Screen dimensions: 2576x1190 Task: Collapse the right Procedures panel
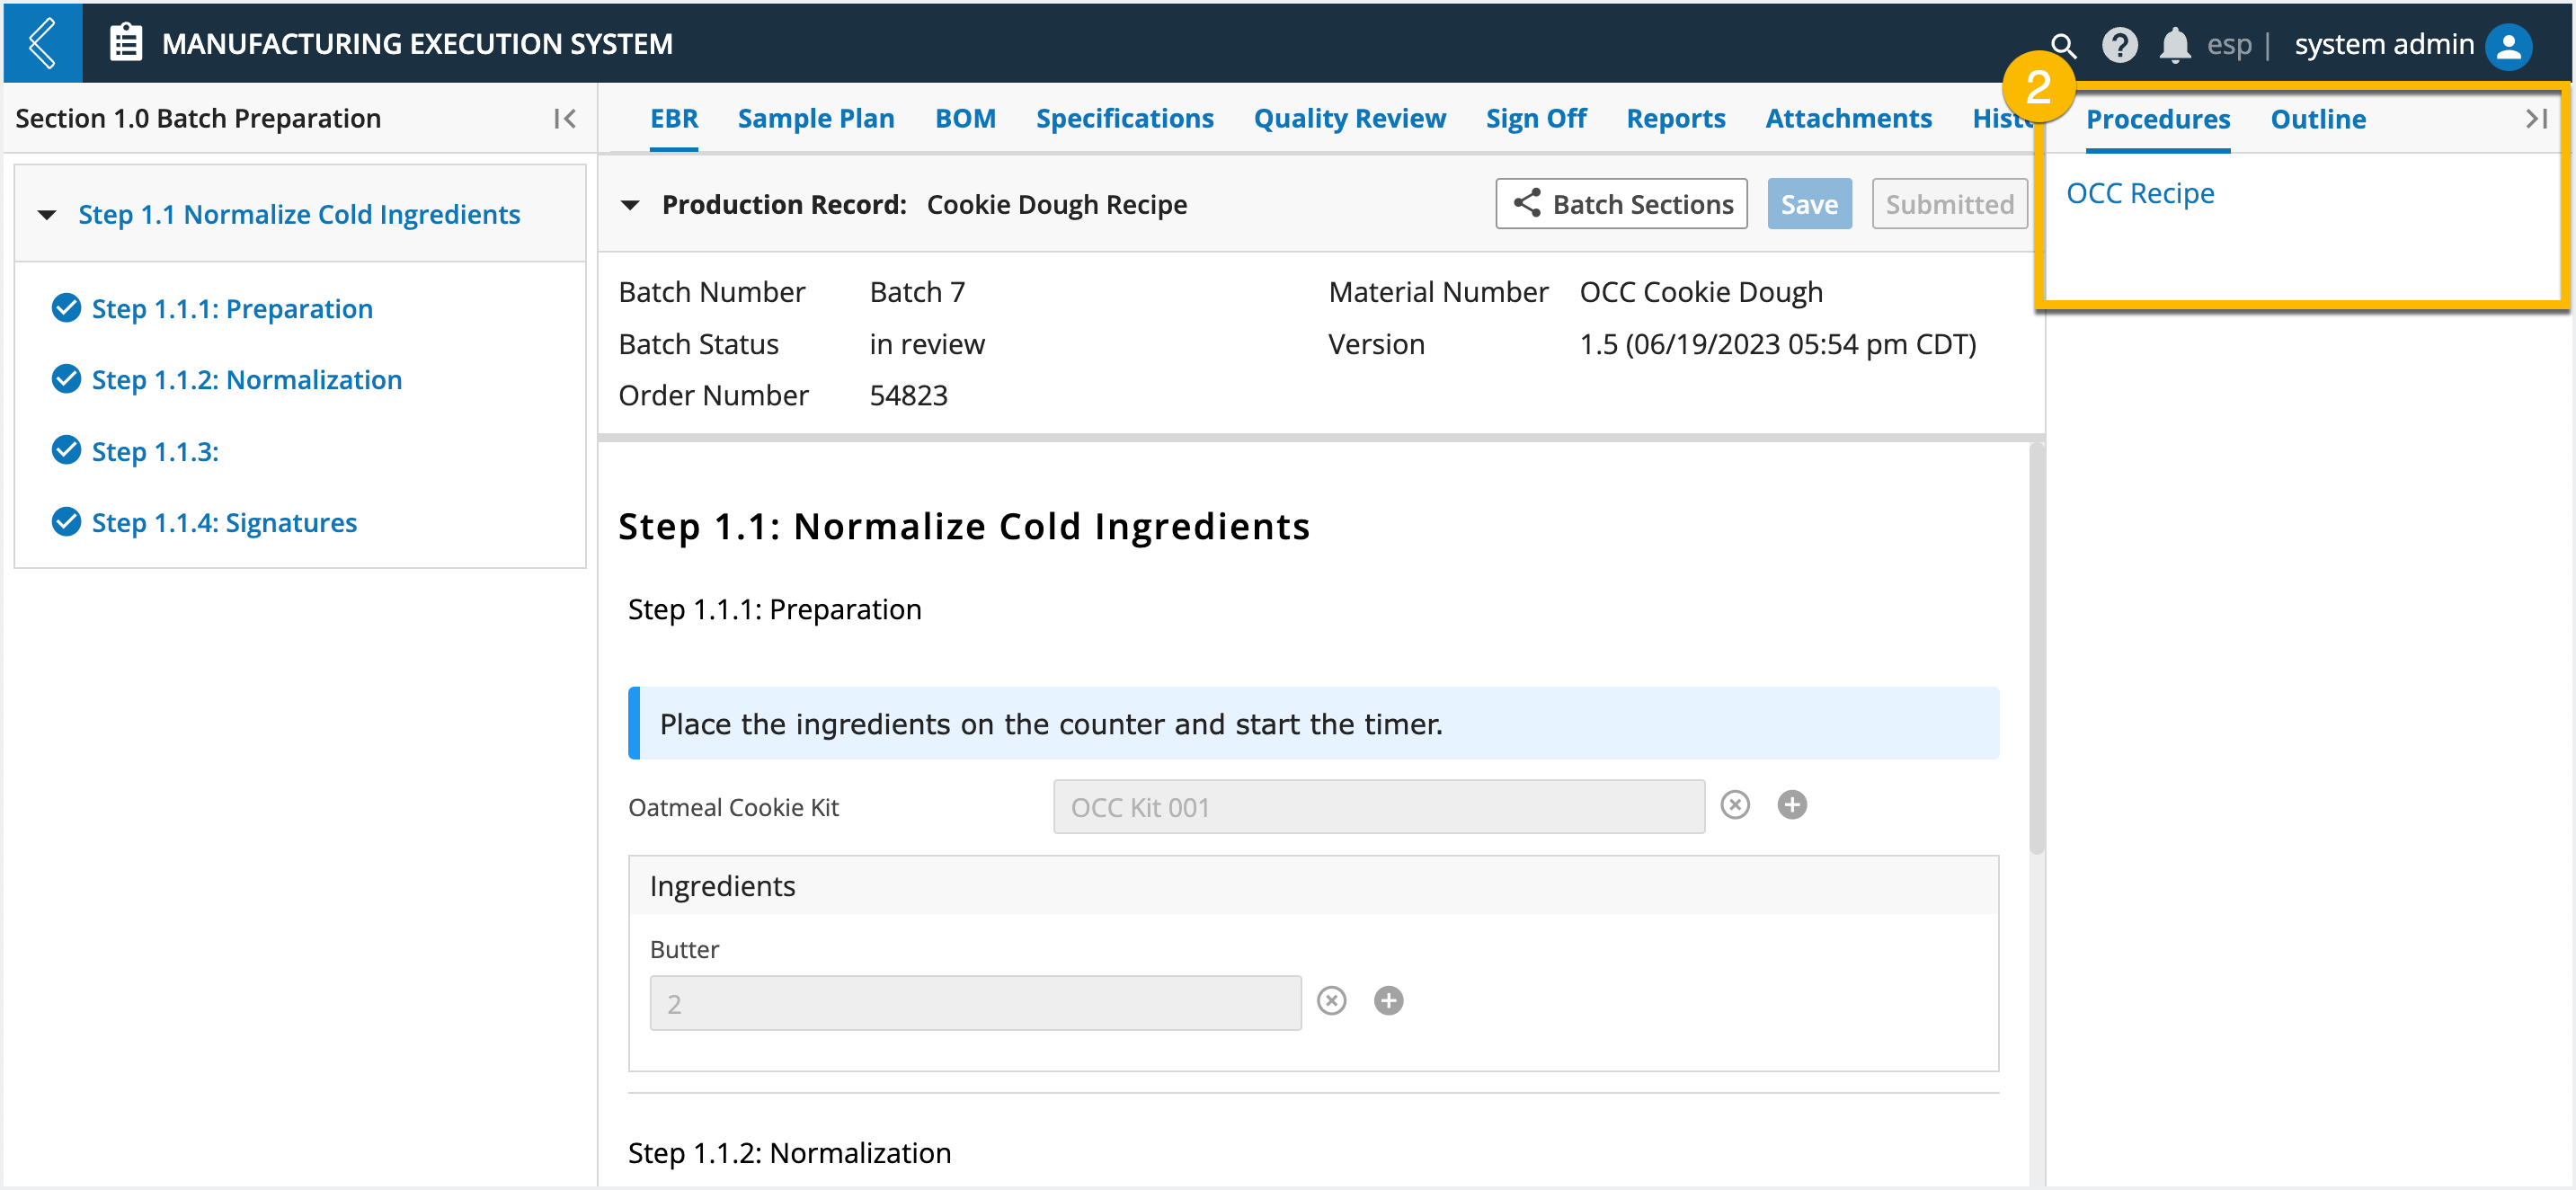(2536, 119)
